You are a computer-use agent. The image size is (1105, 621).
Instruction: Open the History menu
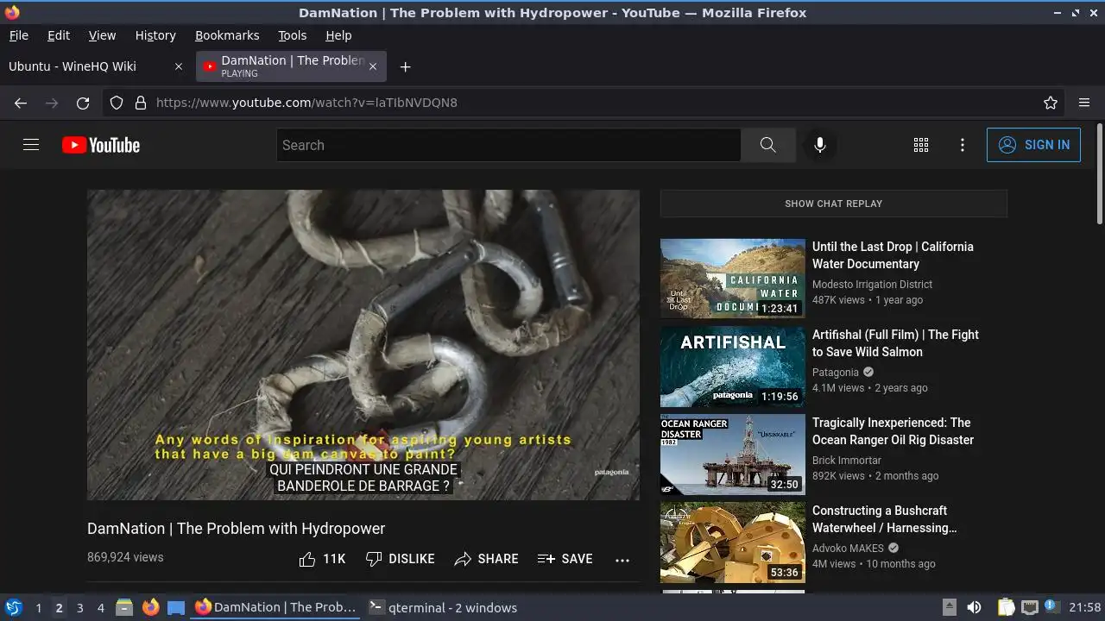[155, 35]
